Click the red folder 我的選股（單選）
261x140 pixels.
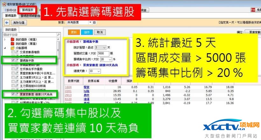(12, 43)
